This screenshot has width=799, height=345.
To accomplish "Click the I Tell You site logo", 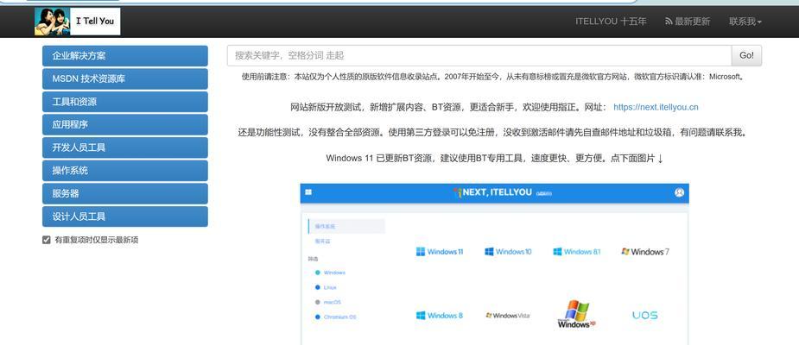I will pos(78,22).
